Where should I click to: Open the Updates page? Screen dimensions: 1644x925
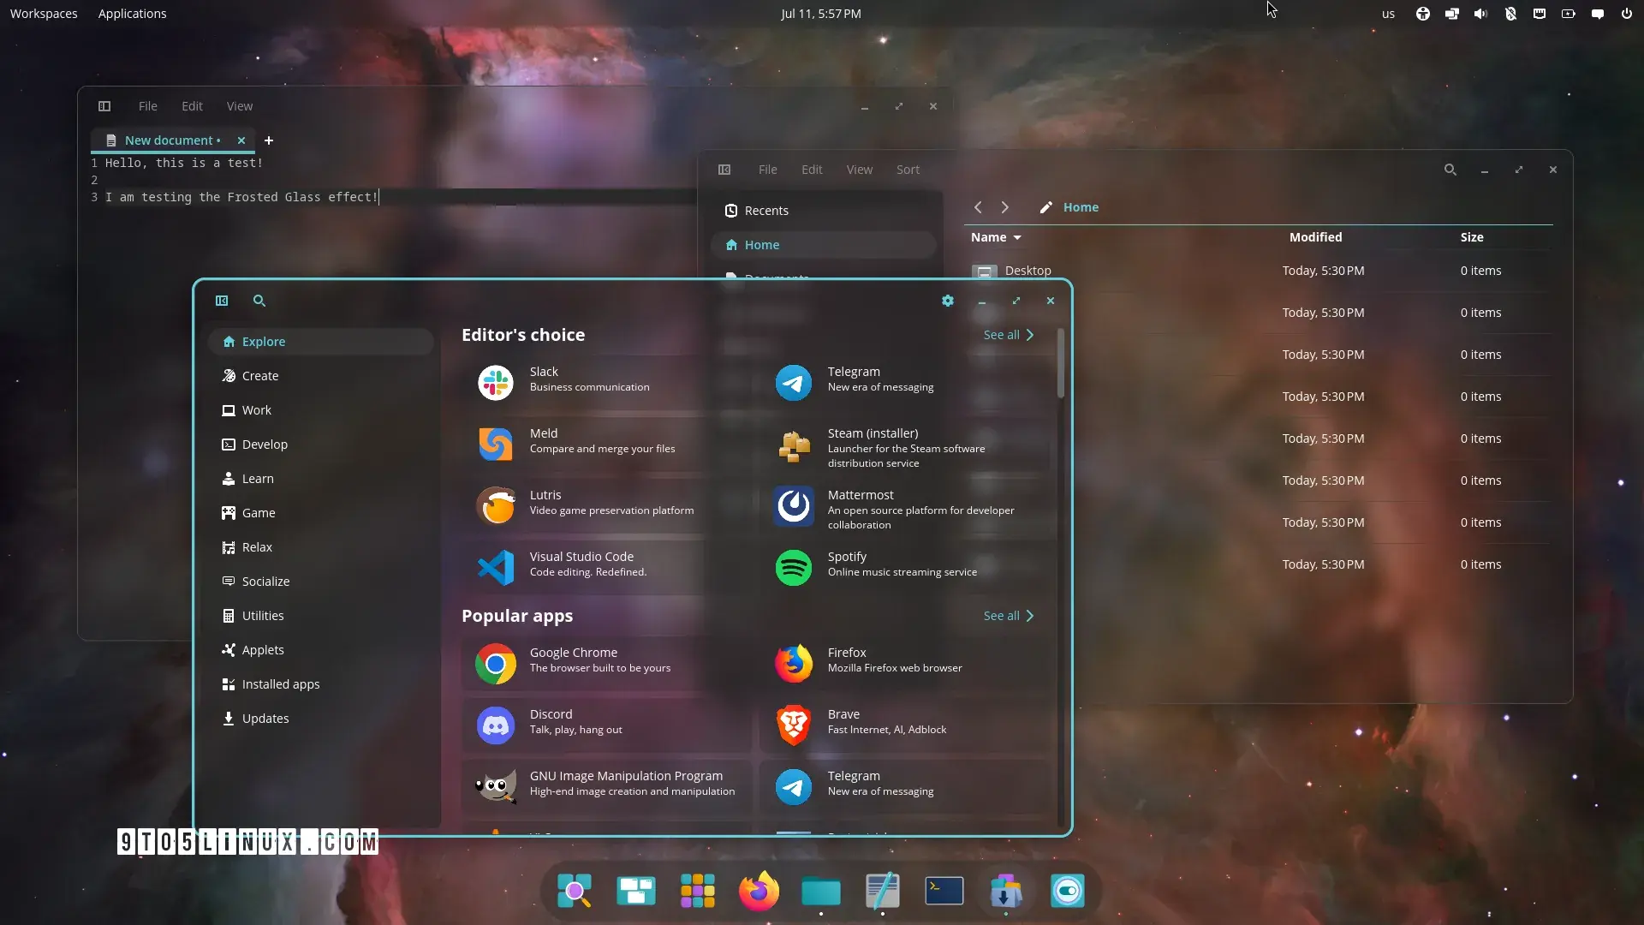click(x=320, y=719)
